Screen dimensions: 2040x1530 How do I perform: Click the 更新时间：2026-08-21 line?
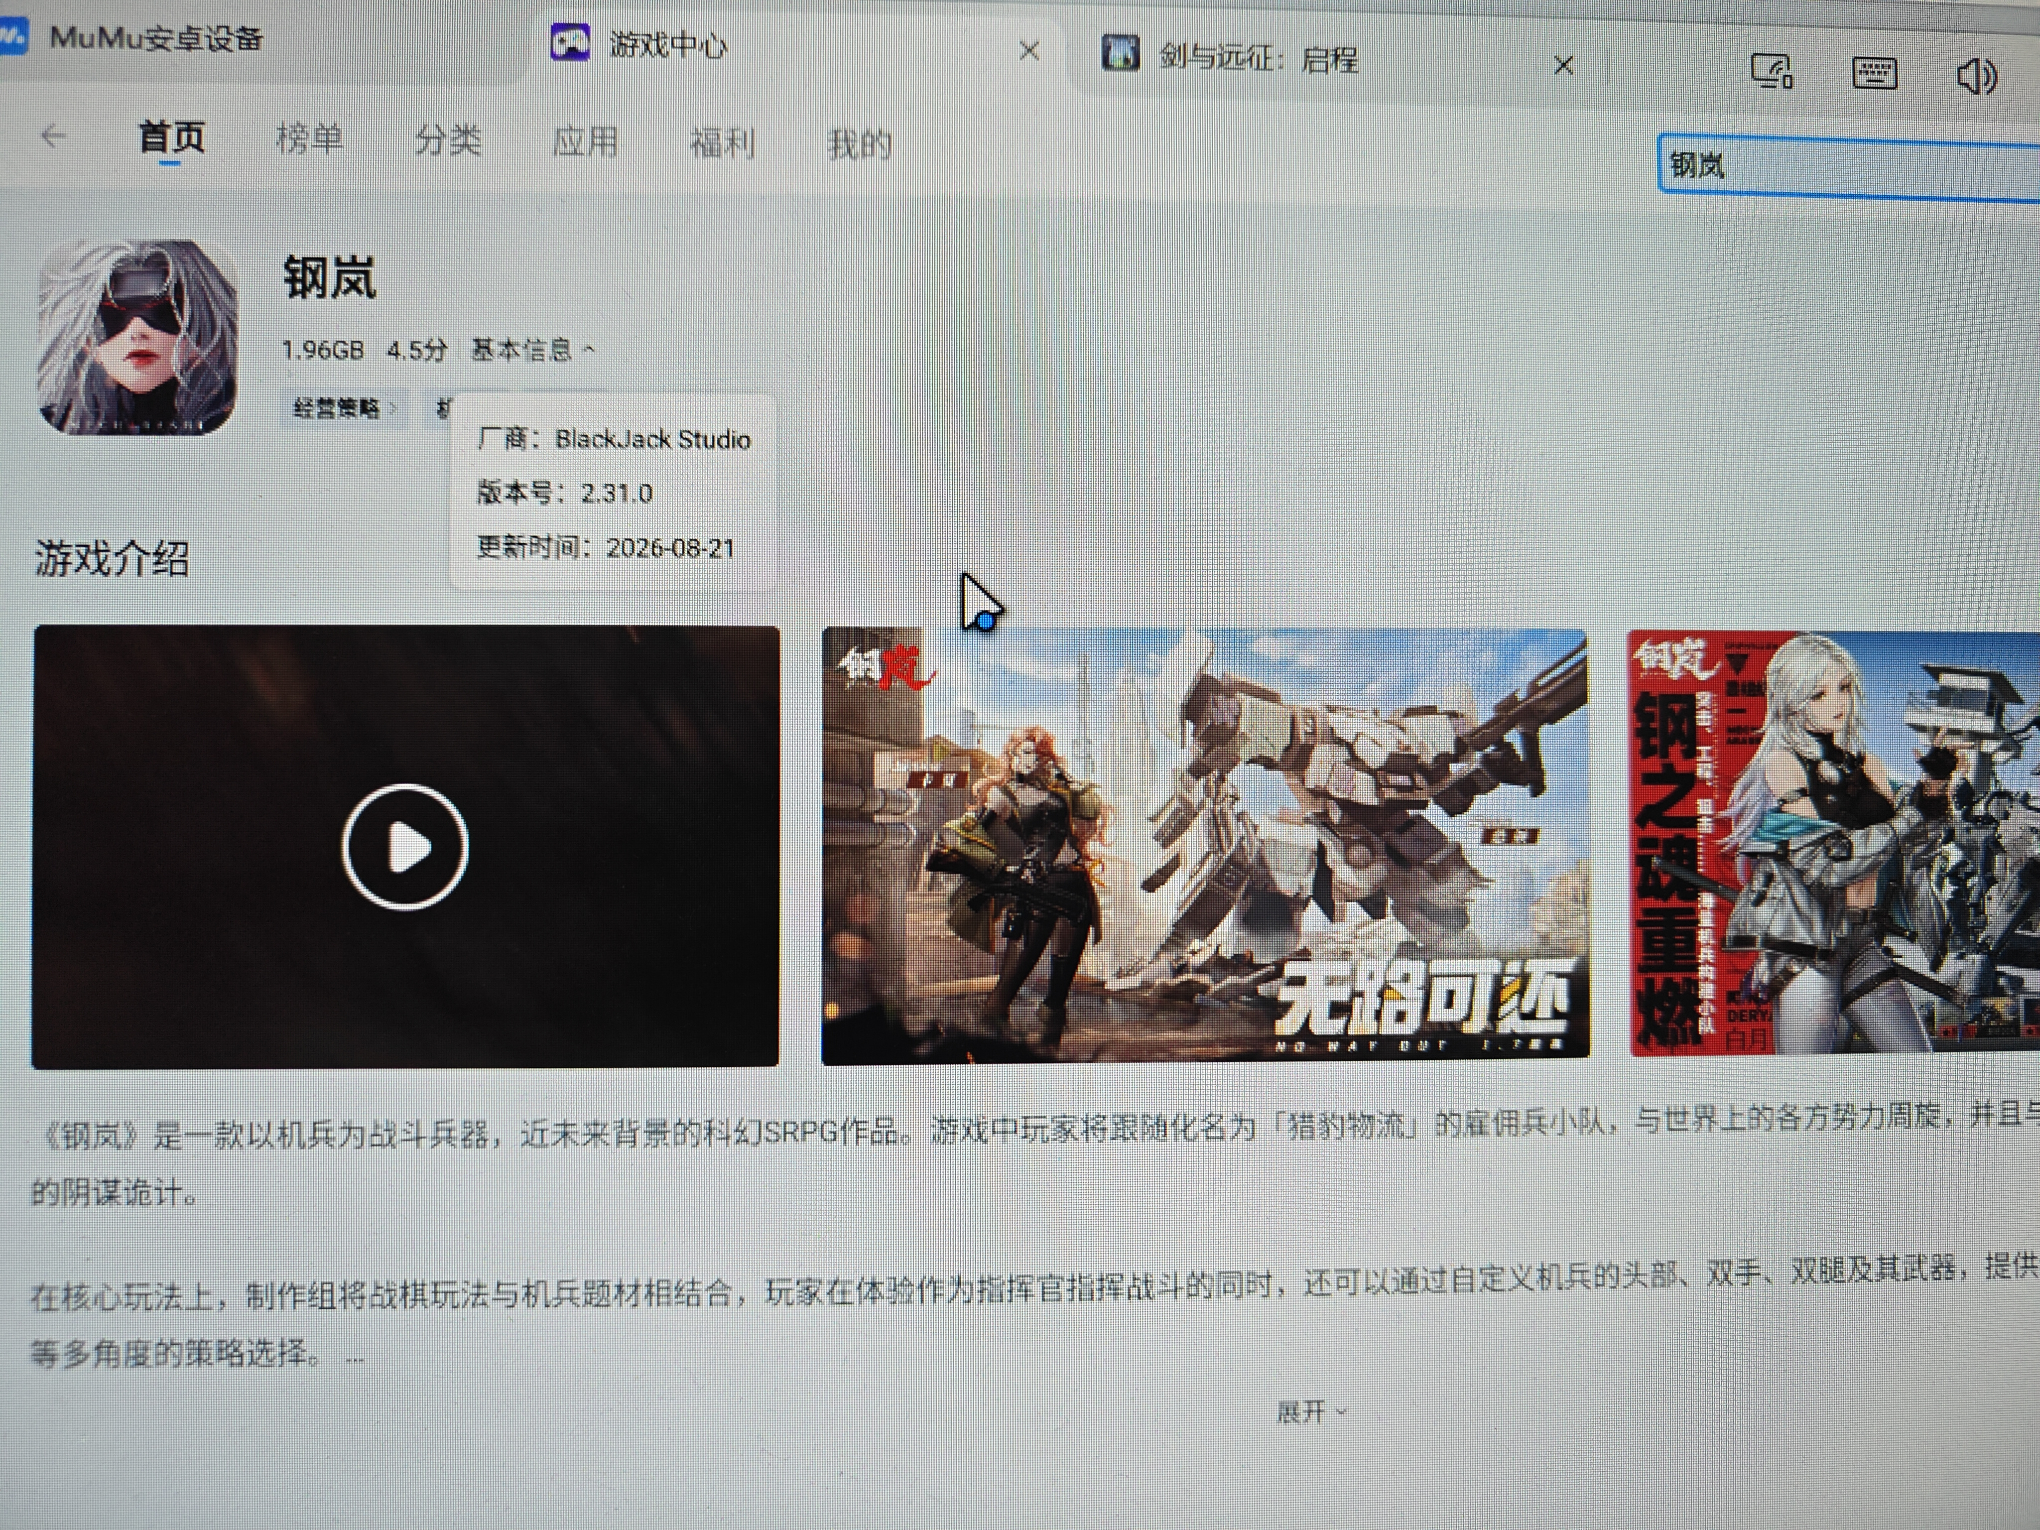[605, 547]
